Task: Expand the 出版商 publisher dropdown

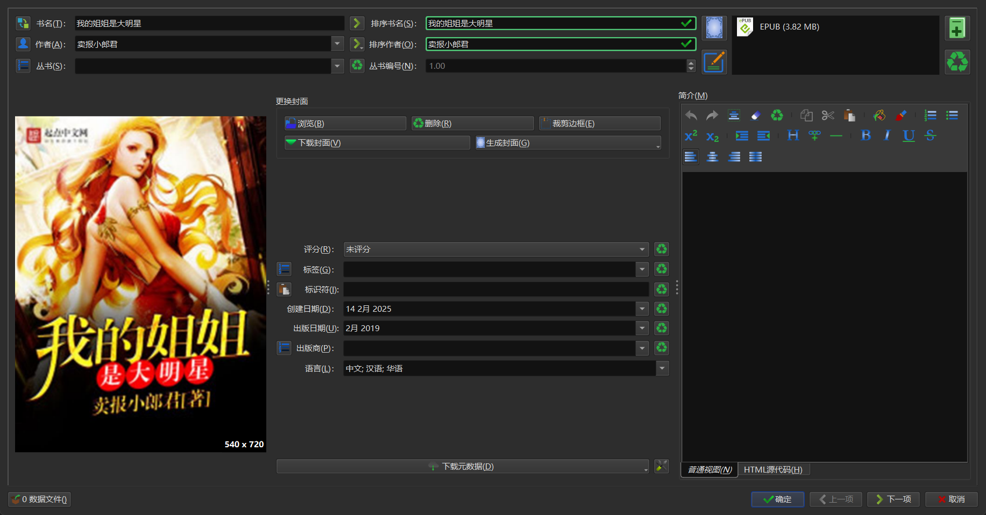Action: tap(642, 348)
